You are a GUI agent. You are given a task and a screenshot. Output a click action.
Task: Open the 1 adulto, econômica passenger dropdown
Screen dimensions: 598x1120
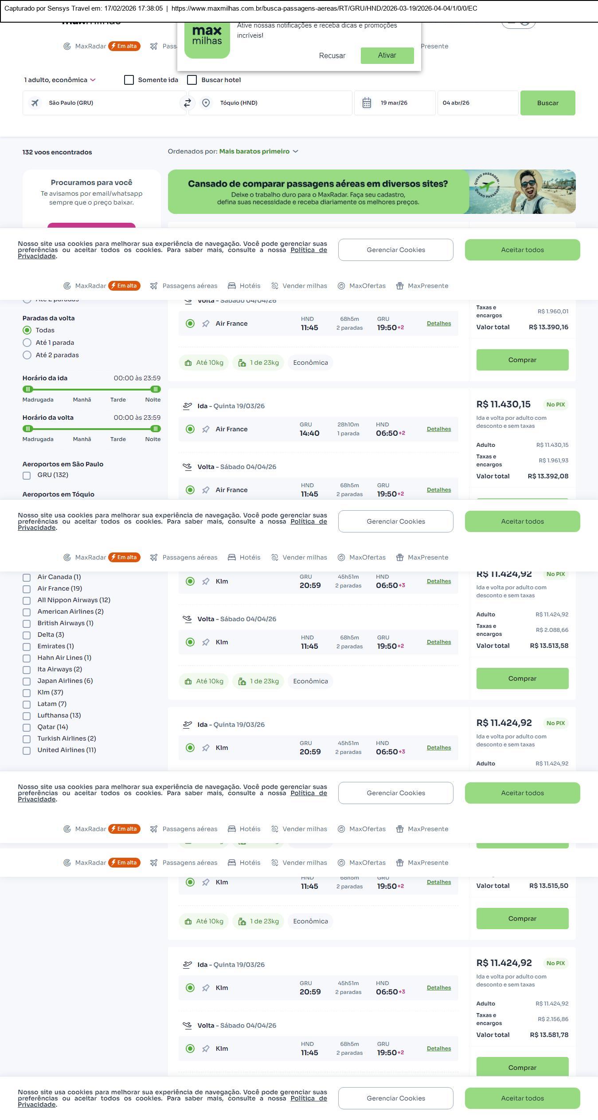tap(59, 80)
